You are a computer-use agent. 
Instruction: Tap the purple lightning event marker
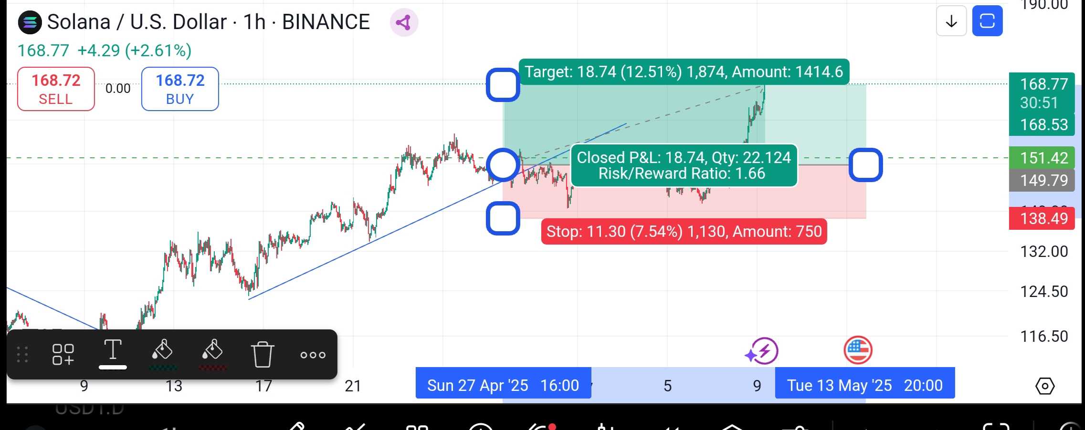[x=762, y=351]
